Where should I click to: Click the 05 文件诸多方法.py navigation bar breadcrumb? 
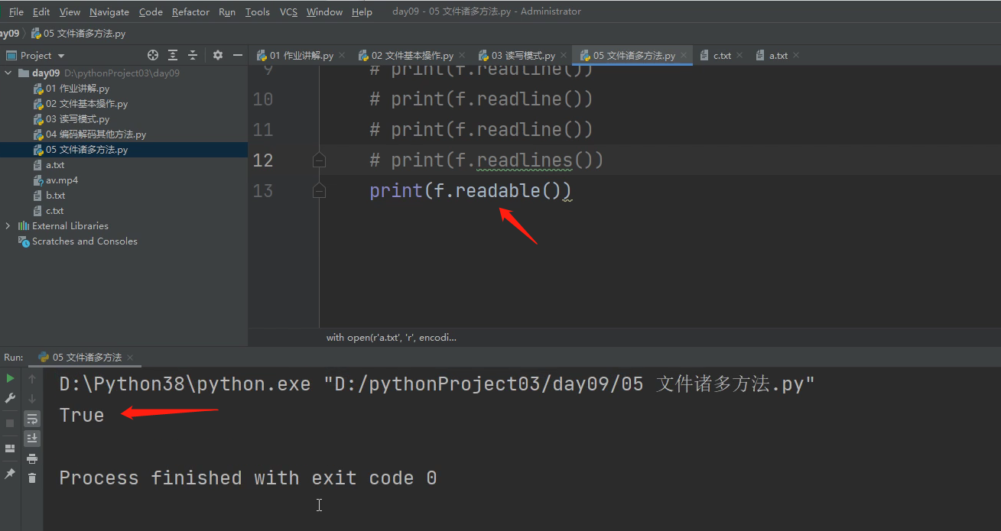[79, 34]
